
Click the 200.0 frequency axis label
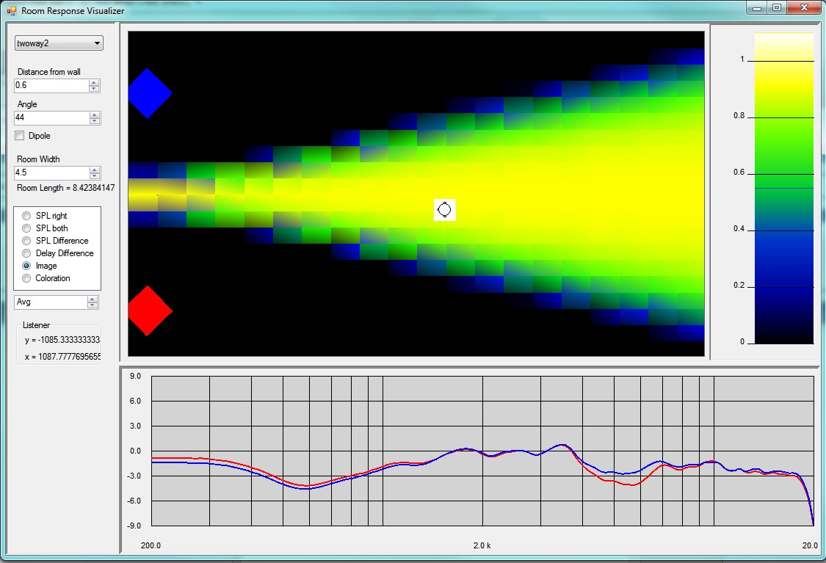coord(151,545)
